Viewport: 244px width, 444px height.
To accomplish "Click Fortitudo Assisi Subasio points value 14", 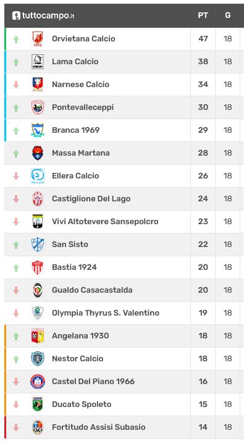I will 203,427.
